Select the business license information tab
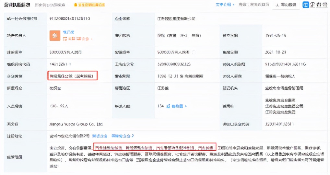Screen dimensions: 330x175 (x=17, y=5)
